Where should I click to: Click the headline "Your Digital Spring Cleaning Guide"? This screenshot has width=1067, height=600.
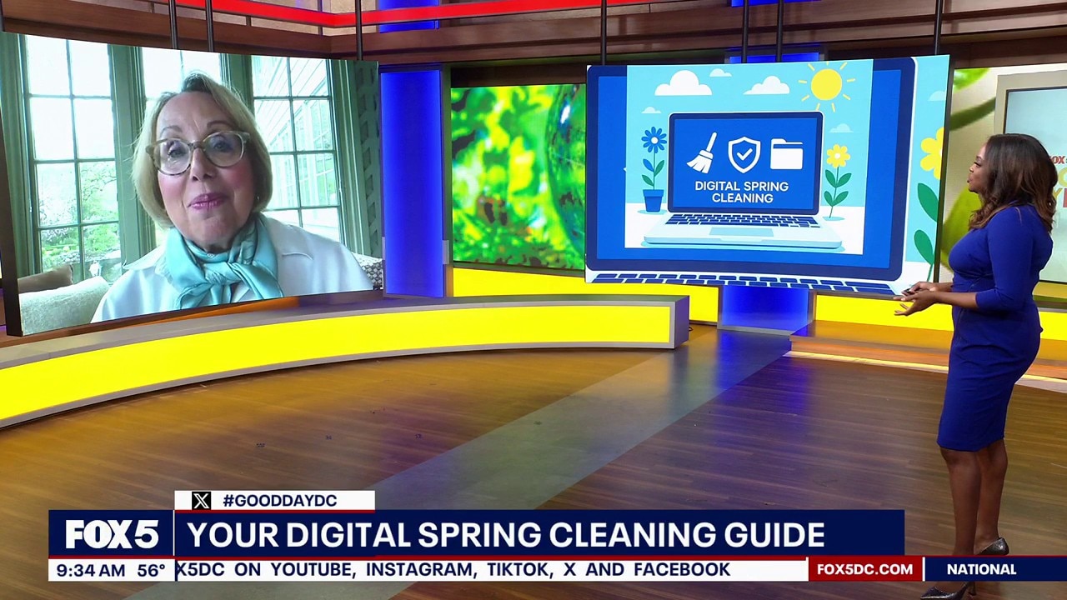[505, 534]
